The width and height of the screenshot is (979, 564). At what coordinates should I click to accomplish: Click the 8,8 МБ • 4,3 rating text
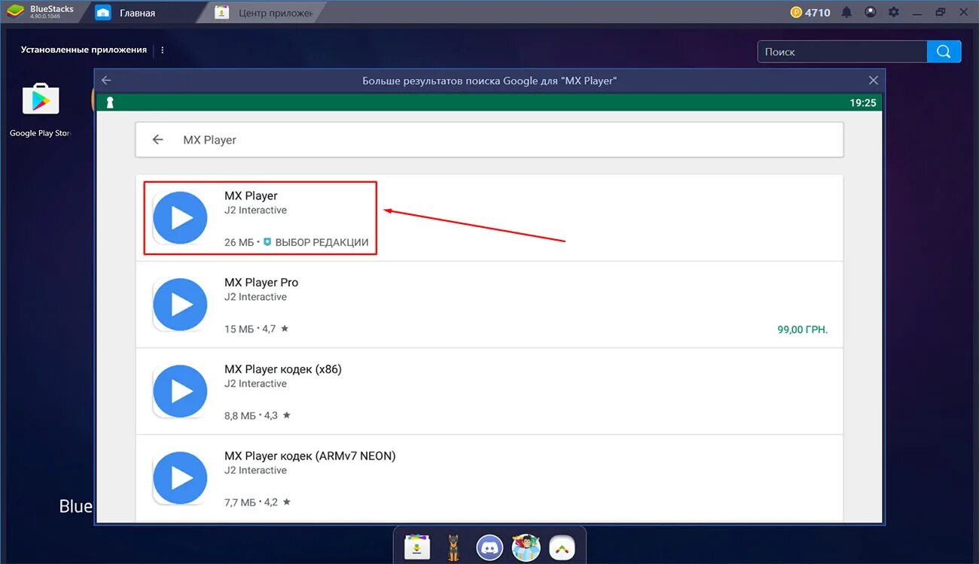(258, 415)
